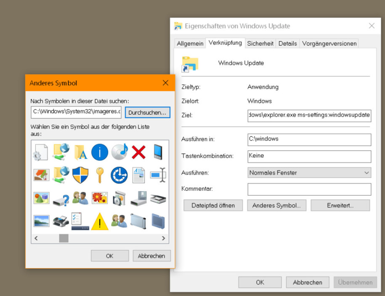The image size is (385, 296).
Task: Click the Durchsuchen... button
Action: tap(147, 112)
